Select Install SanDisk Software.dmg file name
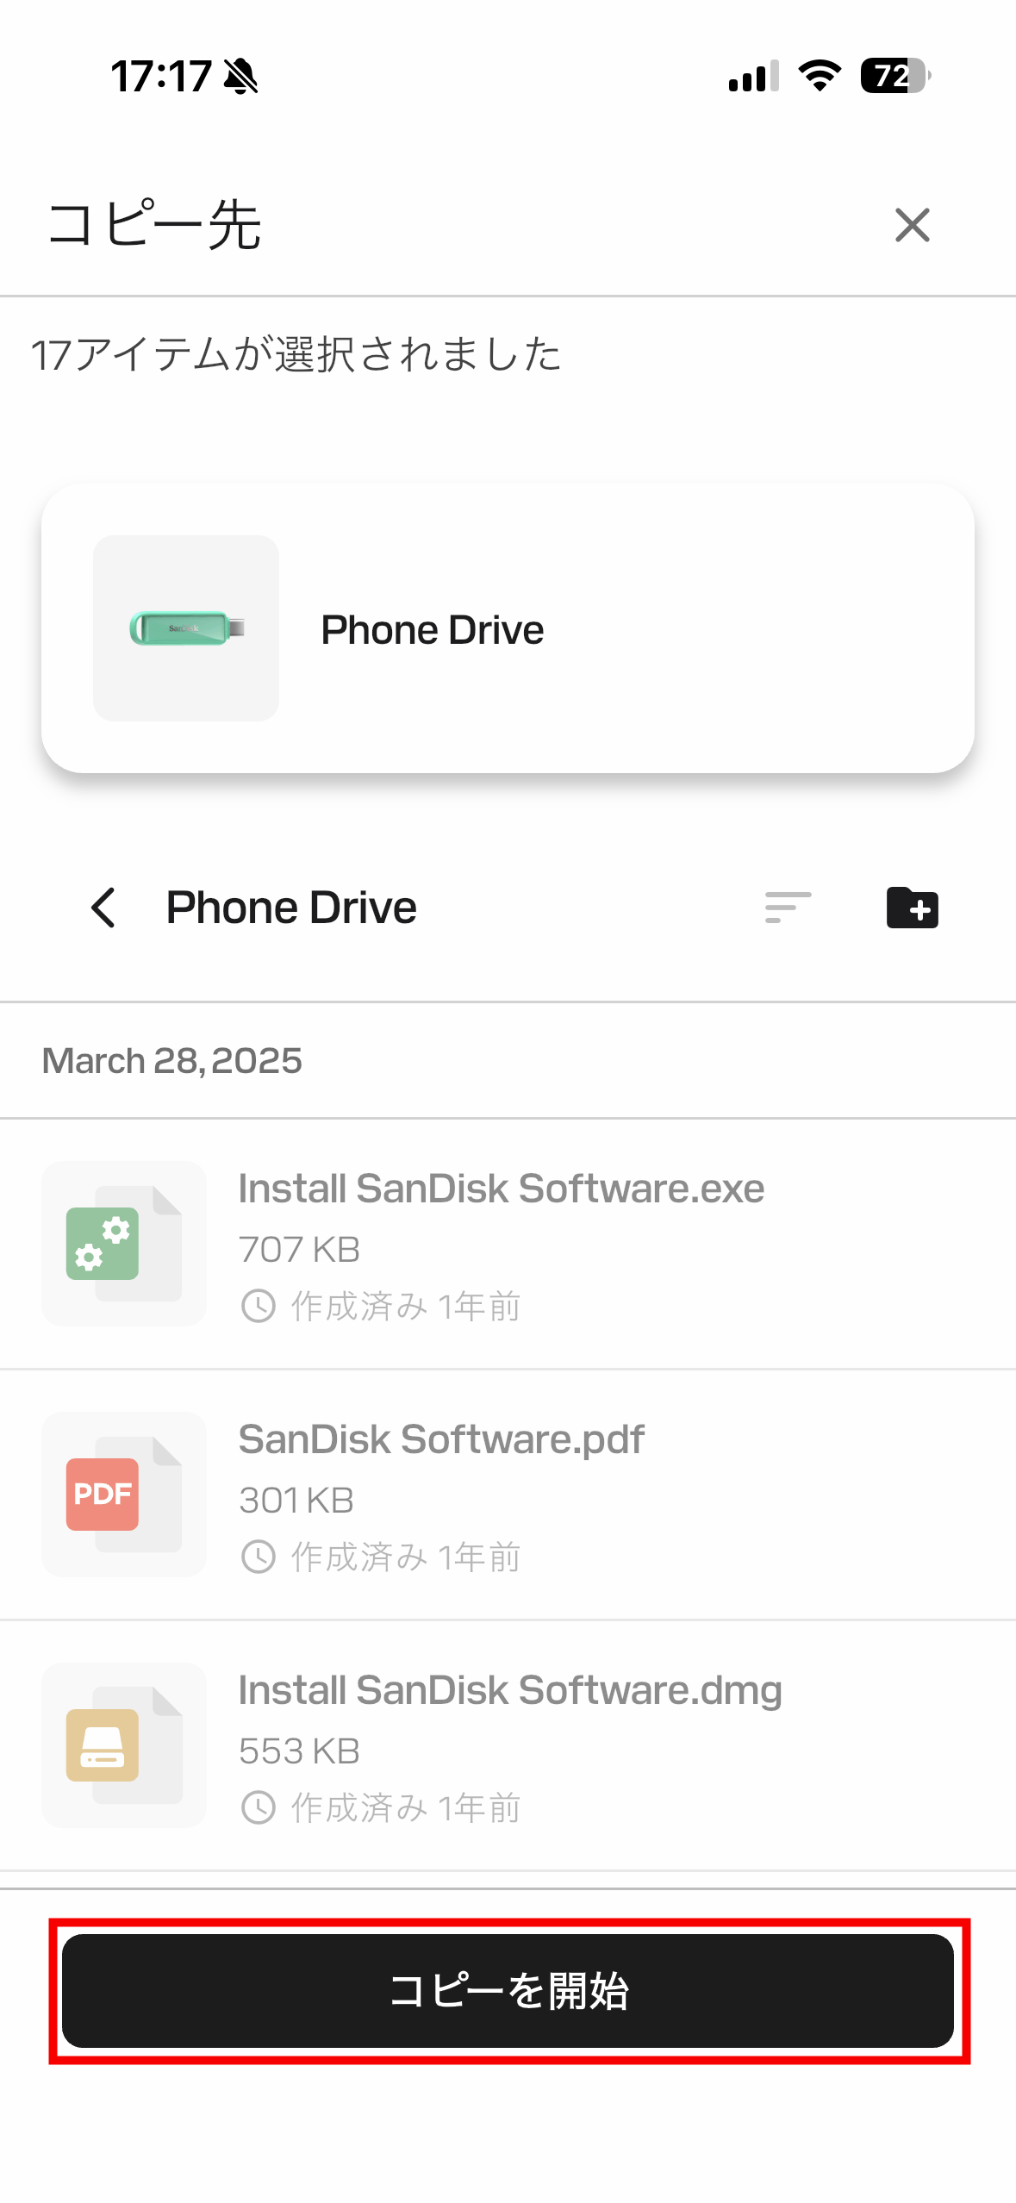1016x2203 pixels. [509, 1690]
